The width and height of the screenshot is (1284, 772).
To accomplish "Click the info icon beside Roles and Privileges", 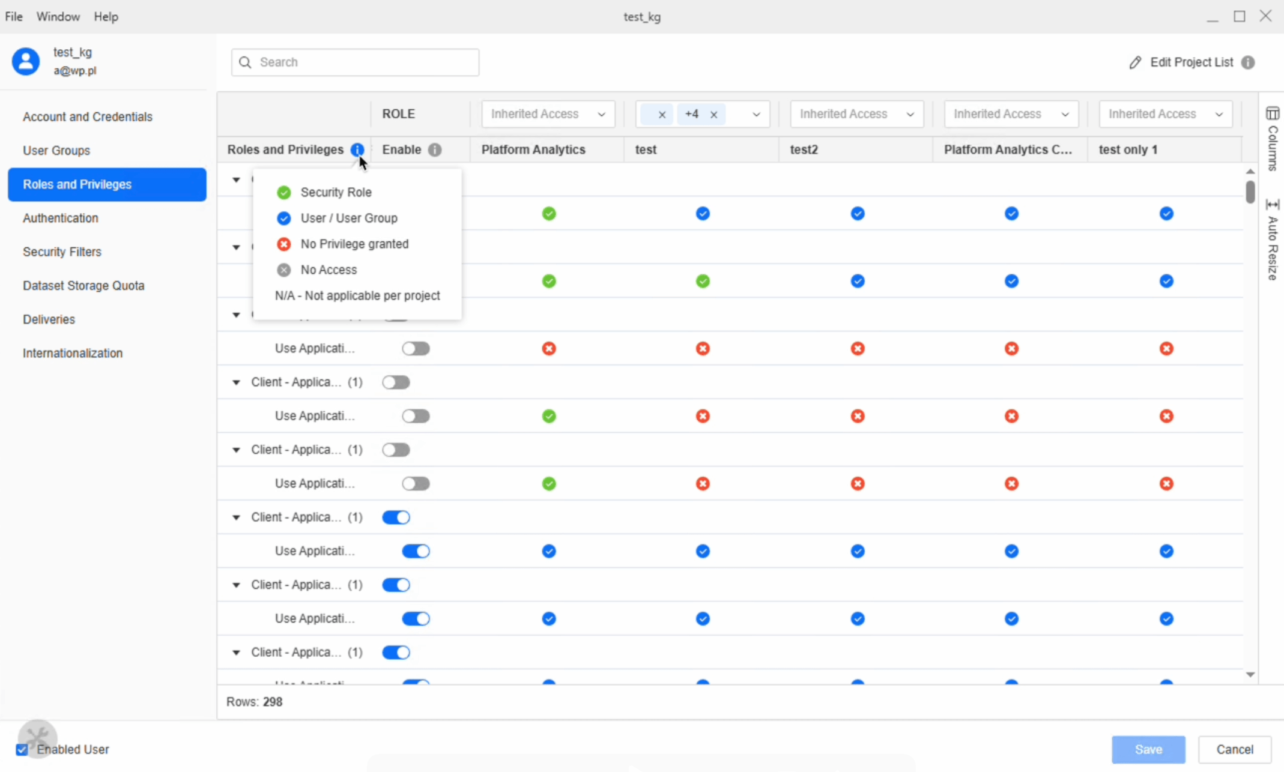I will (x=357, y=149).
